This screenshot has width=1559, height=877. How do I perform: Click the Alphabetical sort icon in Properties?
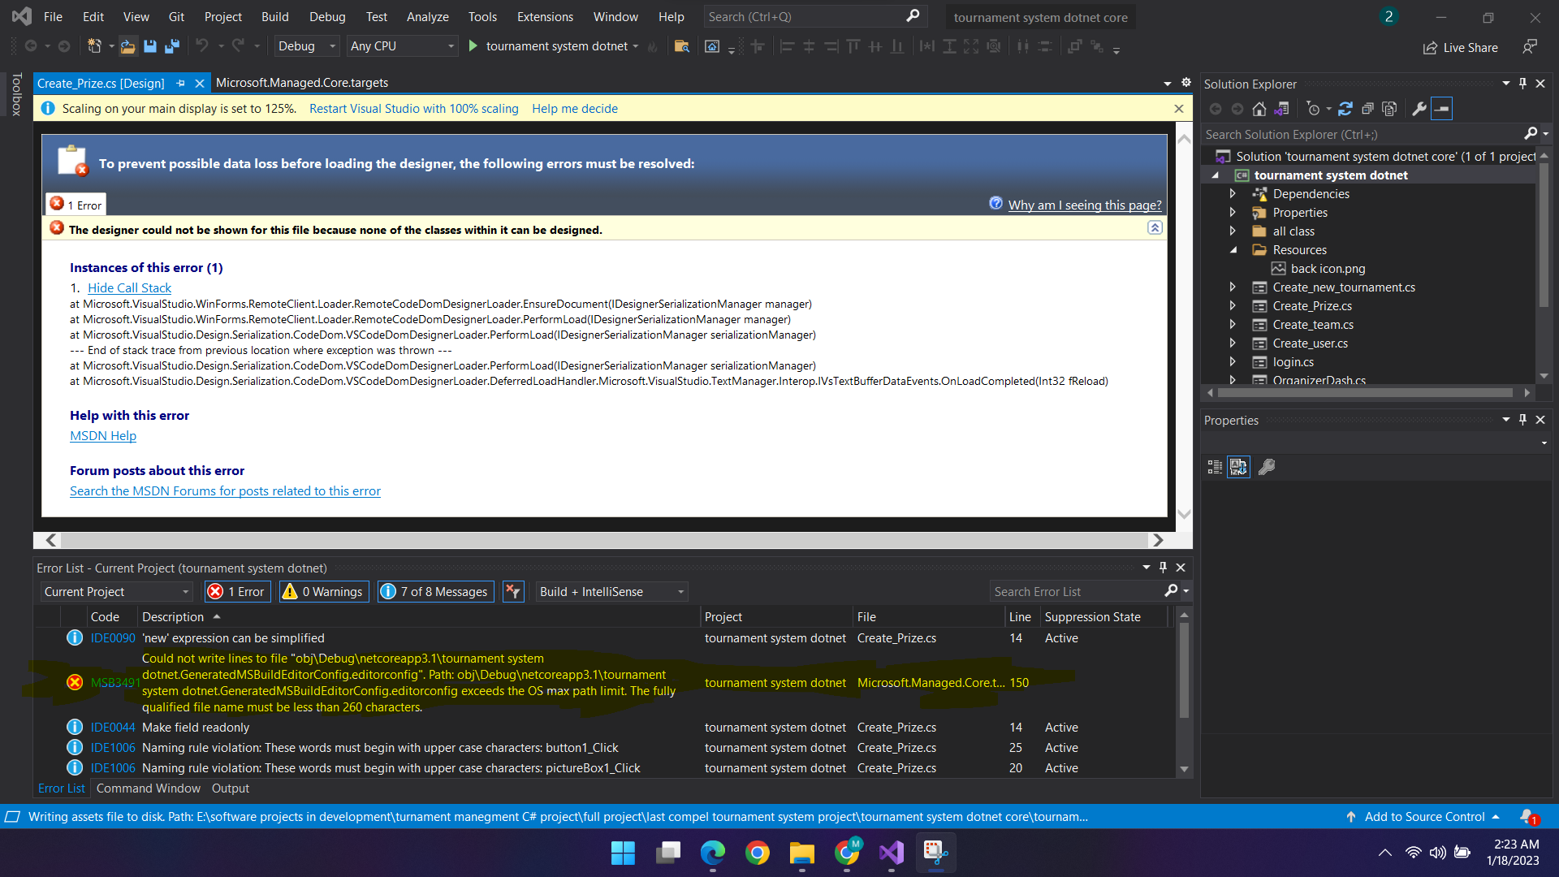point(1238,467)
